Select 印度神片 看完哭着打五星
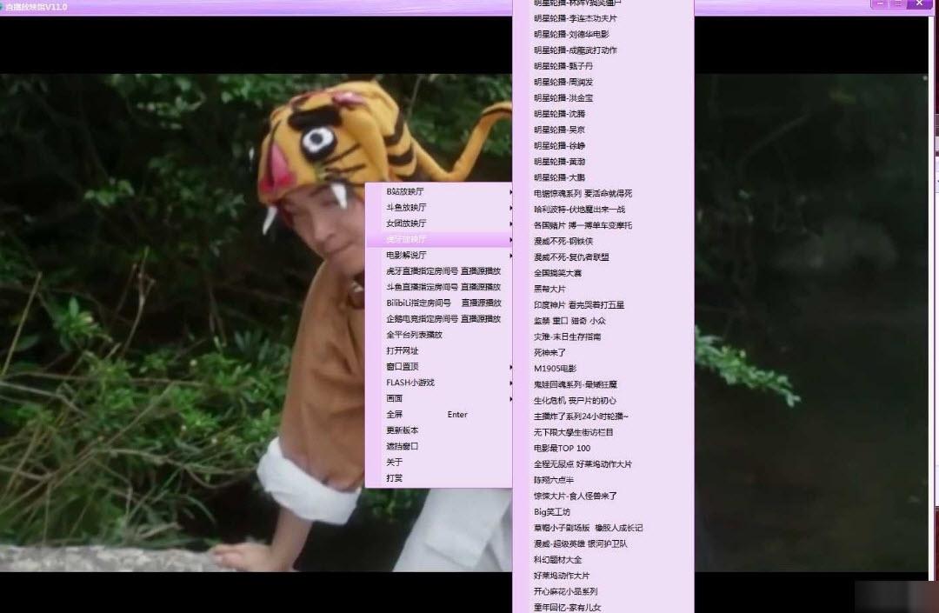 tap(603, 304)
